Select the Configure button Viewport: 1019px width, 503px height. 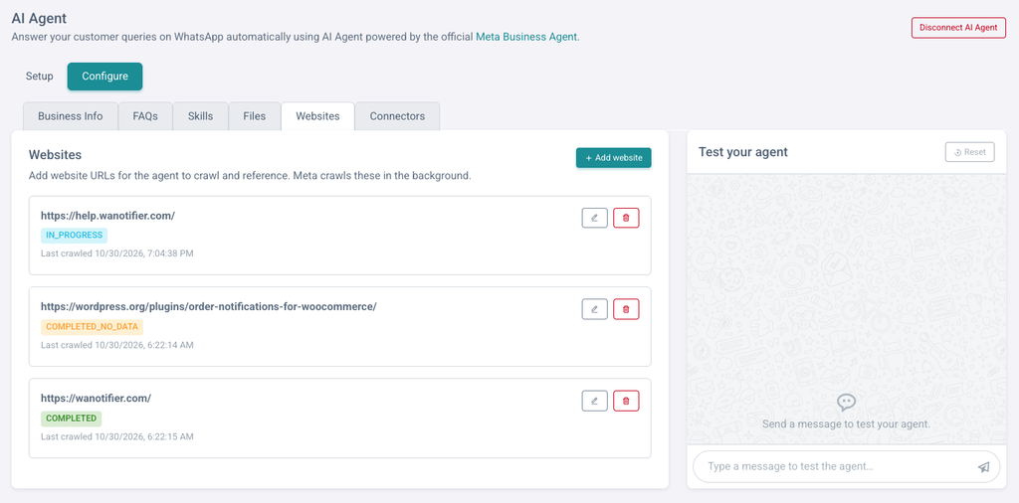104,76
